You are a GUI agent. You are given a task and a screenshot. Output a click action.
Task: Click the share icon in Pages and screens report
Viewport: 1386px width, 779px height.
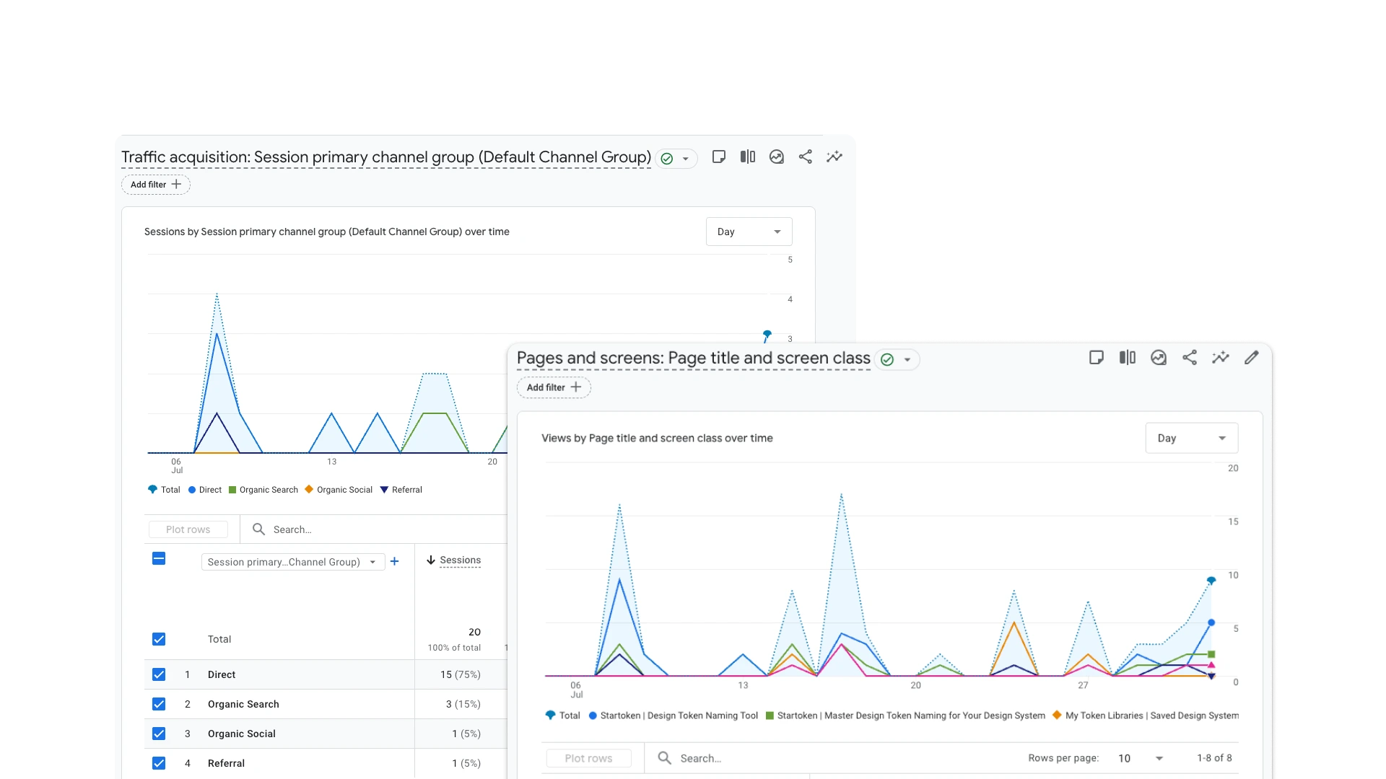(1190, 358)
